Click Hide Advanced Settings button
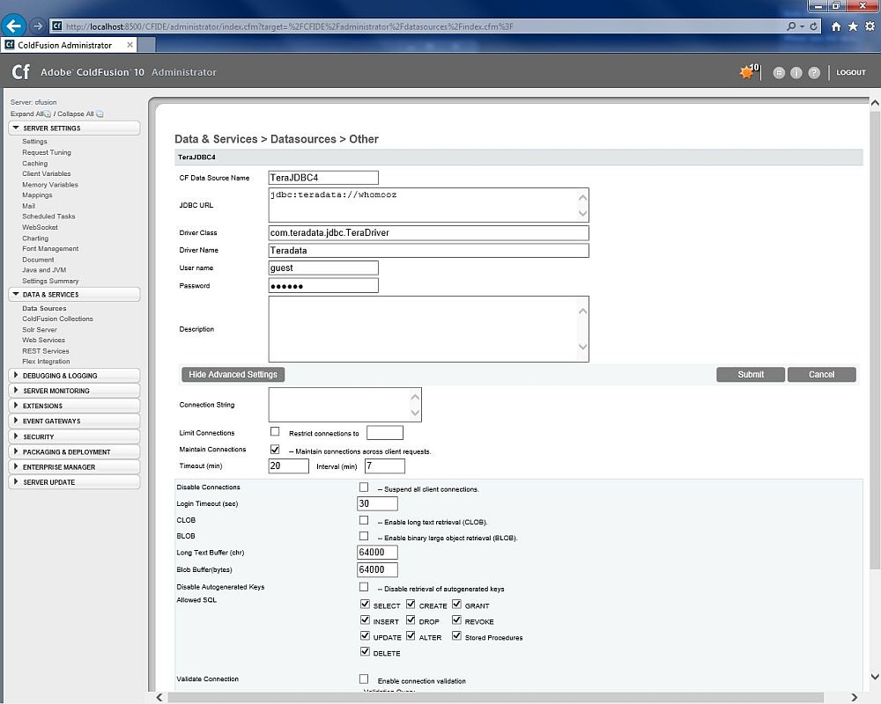 pyautogui.click(x=233, y=375)
